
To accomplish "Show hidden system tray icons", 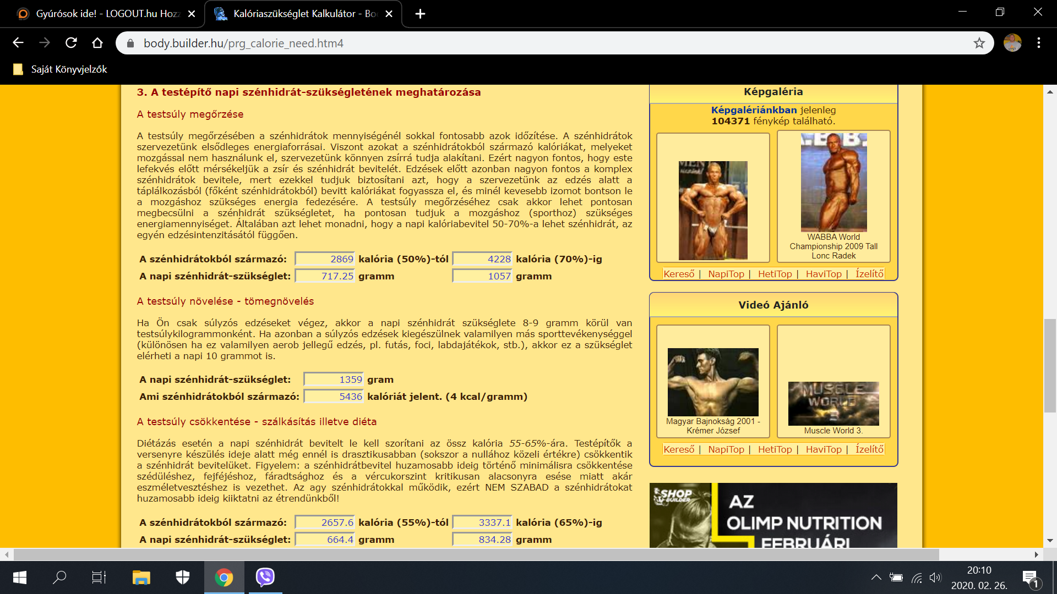I will (x=876, y=577).
